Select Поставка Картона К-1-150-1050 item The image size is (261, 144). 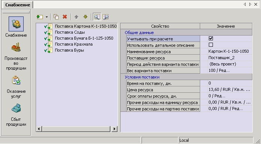86,26
